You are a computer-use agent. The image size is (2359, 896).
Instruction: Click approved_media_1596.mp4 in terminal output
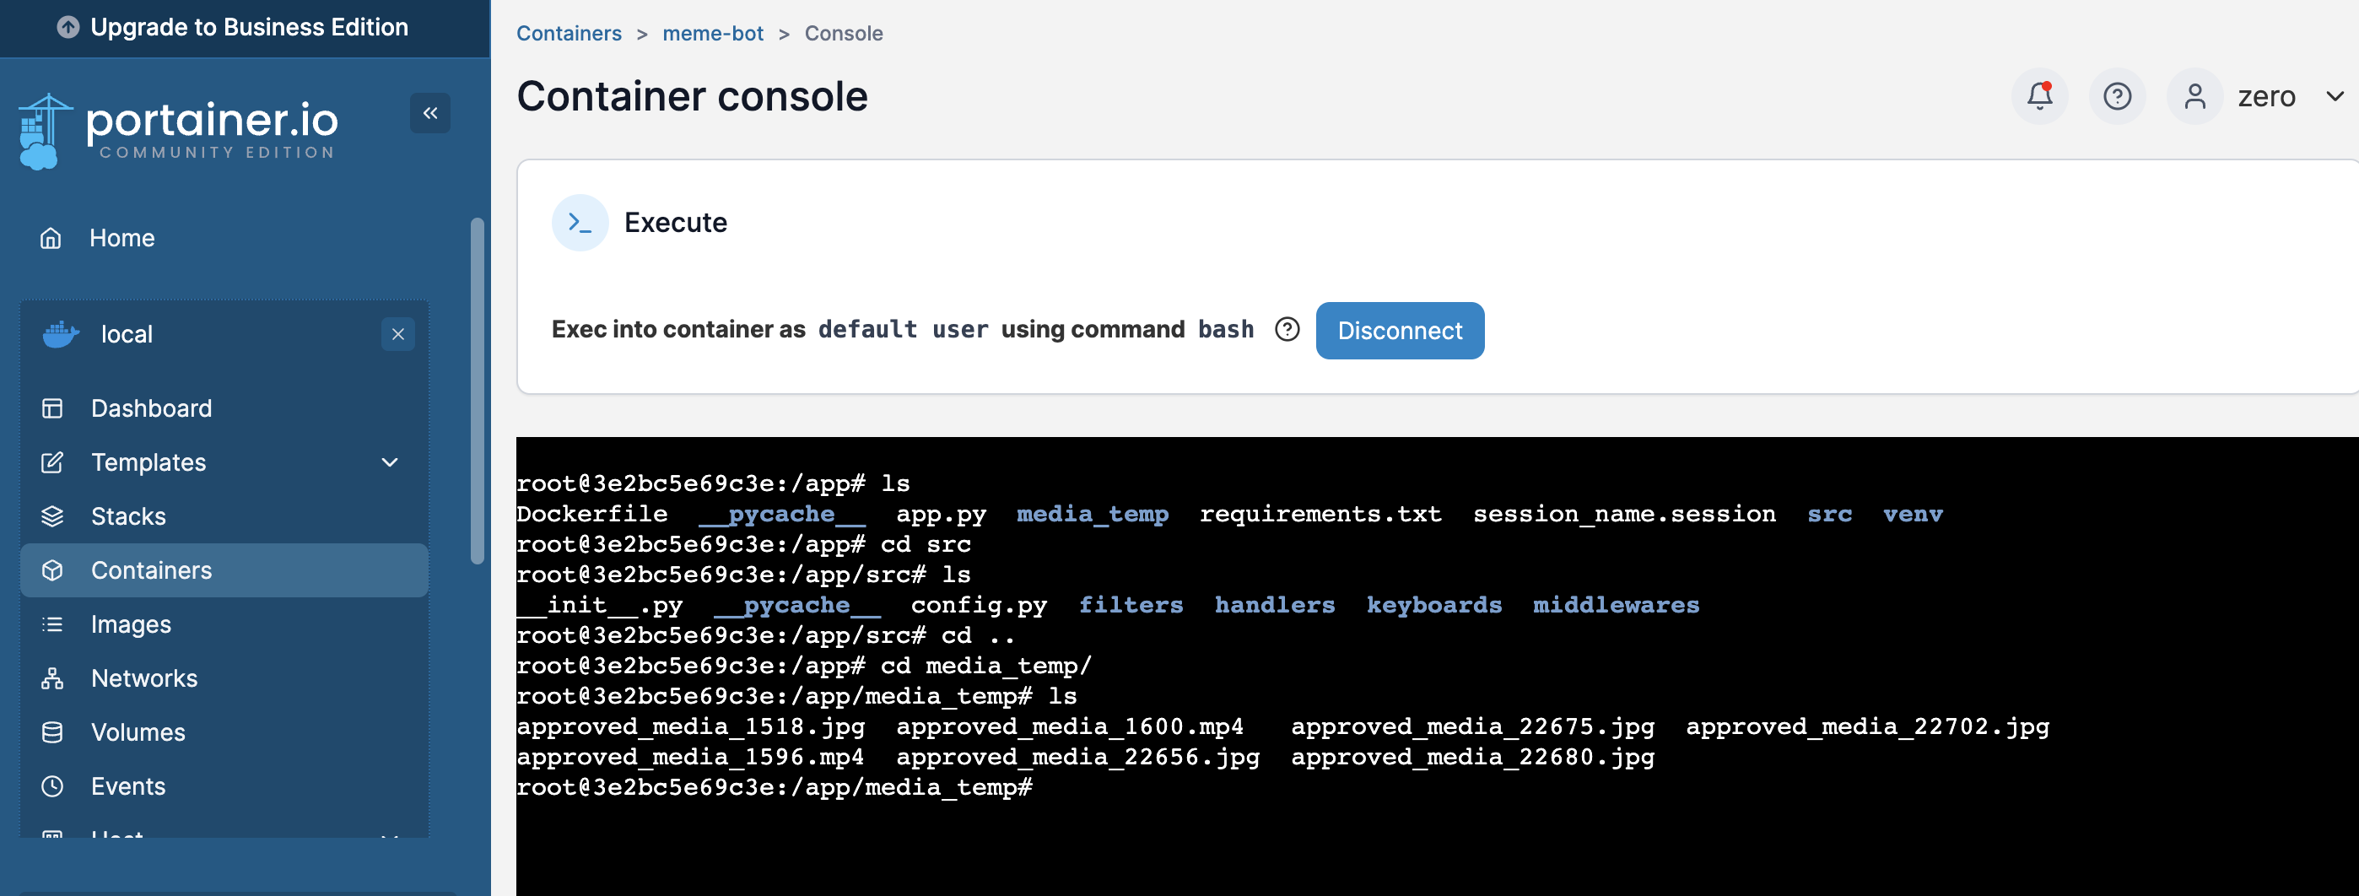pyautogui.click(x=690, y=758)
